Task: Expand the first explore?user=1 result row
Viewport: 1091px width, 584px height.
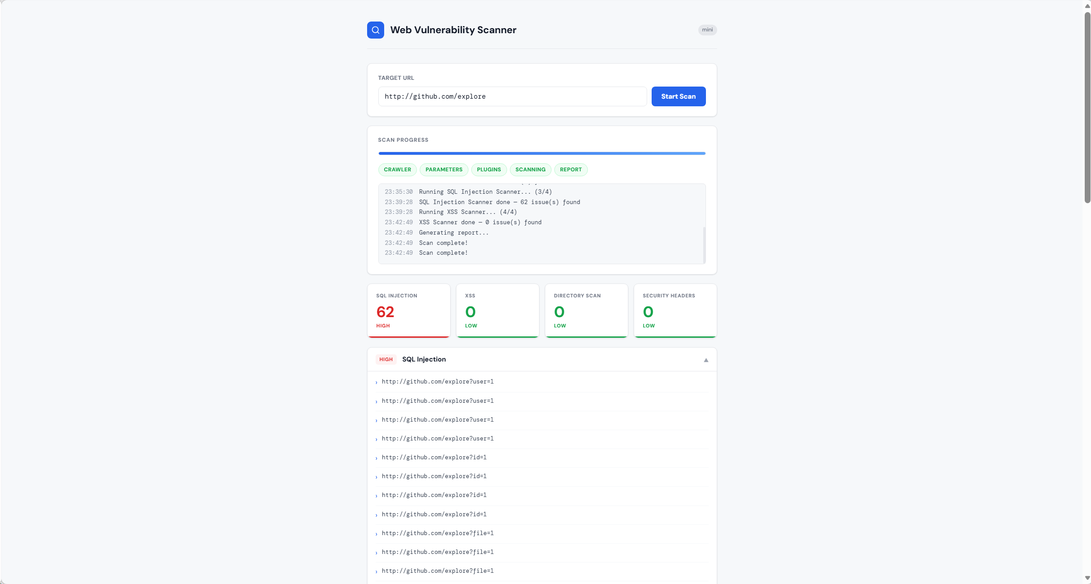Action: click(437, 382)
